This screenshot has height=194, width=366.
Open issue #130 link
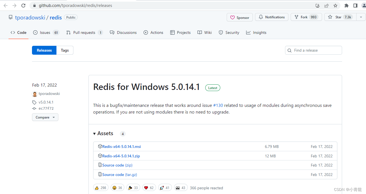pos(218,105)
